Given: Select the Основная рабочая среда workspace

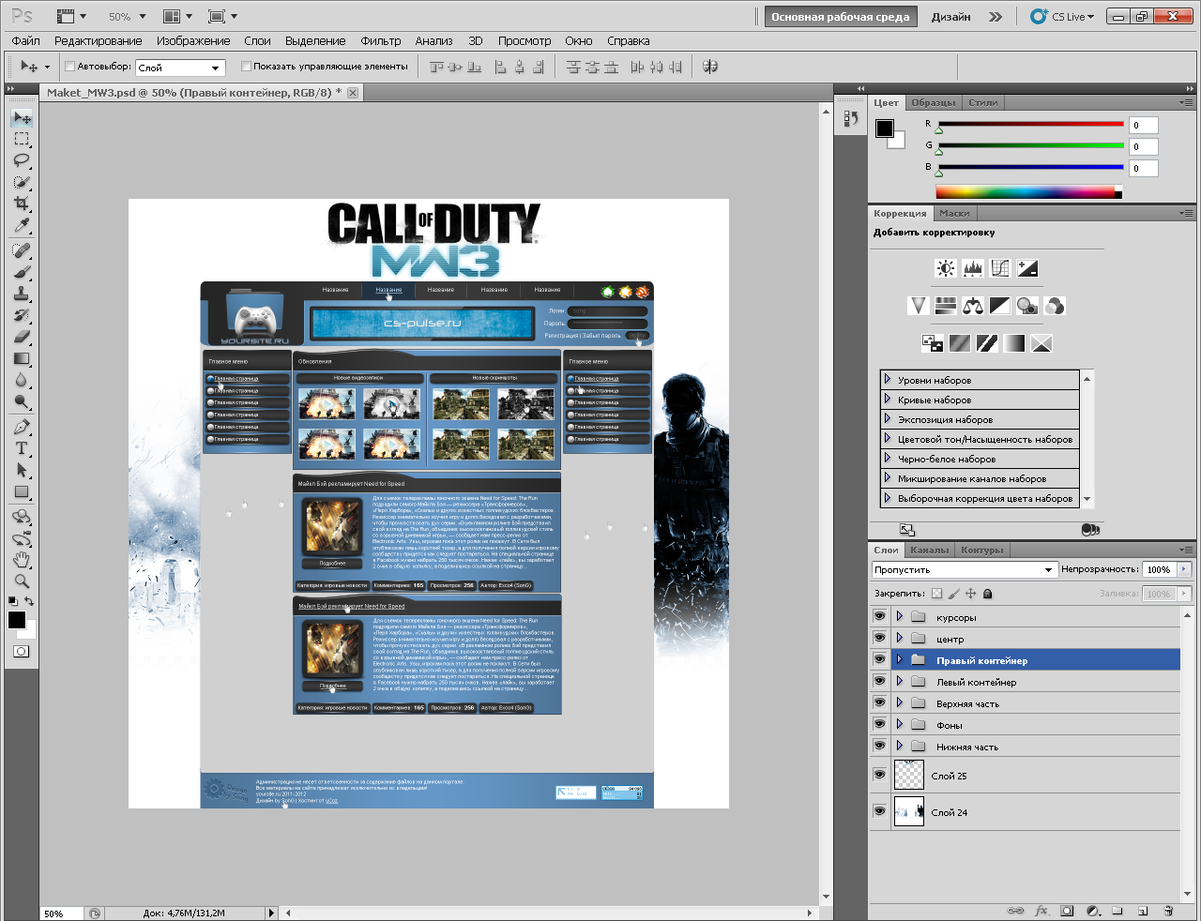Looking at the screenshot, I should 841,17.
